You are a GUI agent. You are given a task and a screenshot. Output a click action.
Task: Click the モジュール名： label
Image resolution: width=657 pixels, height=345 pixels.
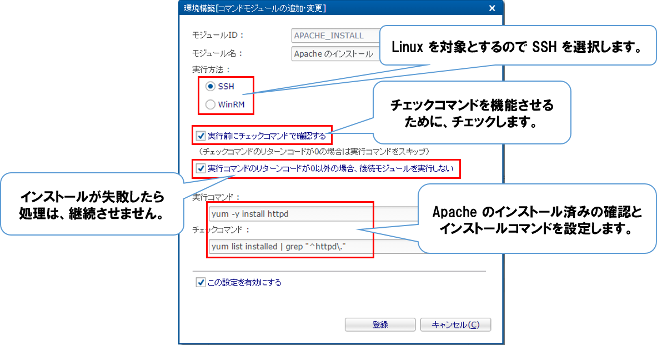[217, 53]
